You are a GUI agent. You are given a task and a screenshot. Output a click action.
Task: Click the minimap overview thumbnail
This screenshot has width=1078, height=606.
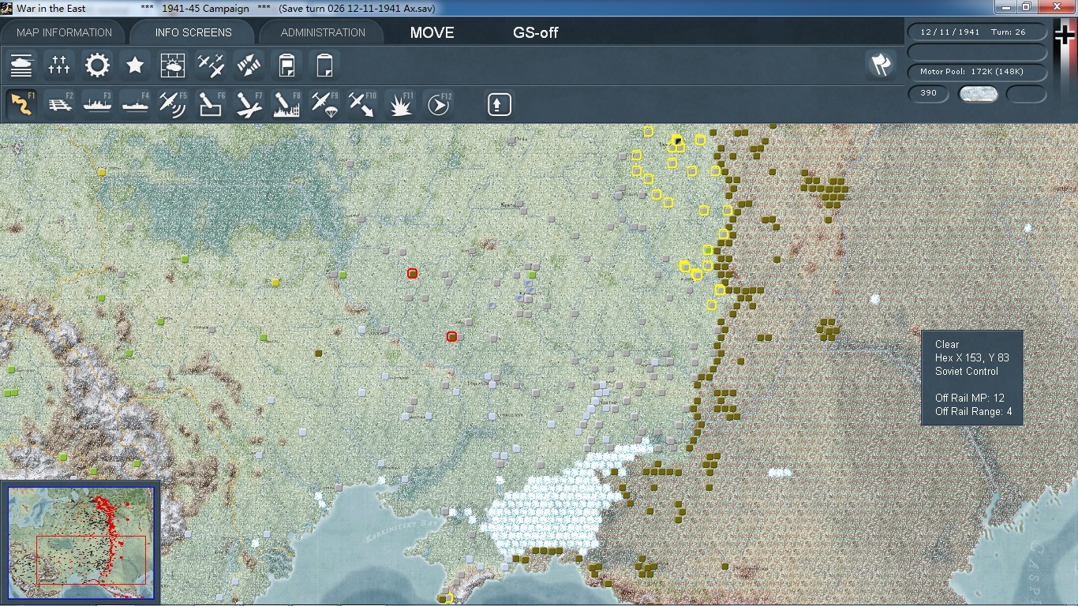80,542
